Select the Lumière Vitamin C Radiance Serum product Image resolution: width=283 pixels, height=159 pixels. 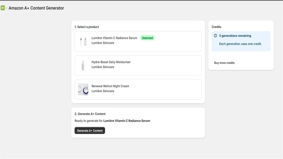[138, 41]
